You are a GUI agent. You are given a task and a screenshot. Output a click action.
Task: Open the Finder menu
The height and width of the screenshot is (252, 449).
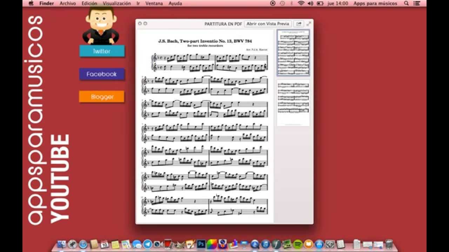coord(46,3)
